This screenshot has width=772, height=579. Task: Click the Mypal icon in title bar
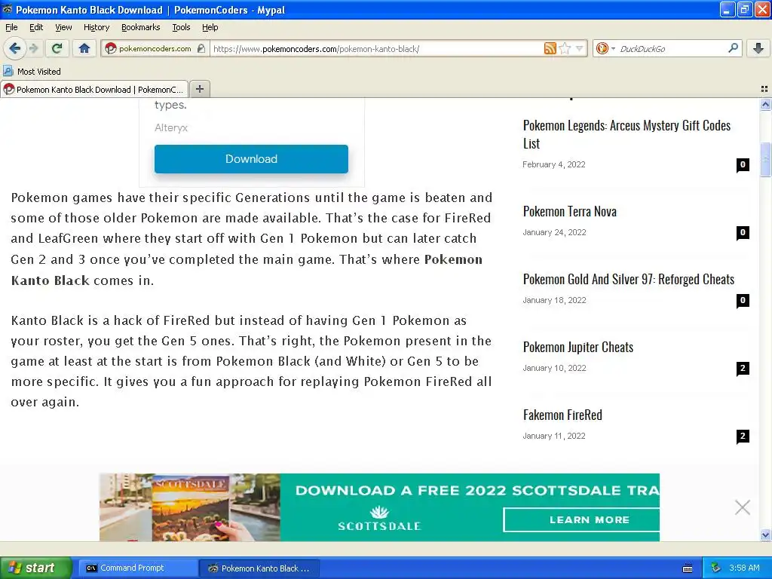click(8, 9)
